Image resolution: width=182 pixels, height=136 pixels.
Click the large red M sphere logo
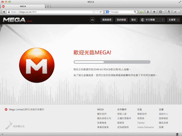click(x=37, y=65)
